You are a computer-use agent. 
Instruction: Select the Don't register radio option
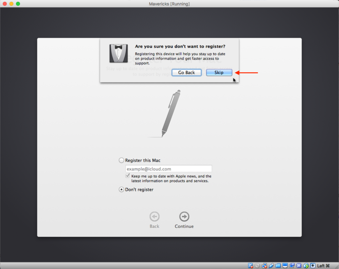[x=121, y=190]
